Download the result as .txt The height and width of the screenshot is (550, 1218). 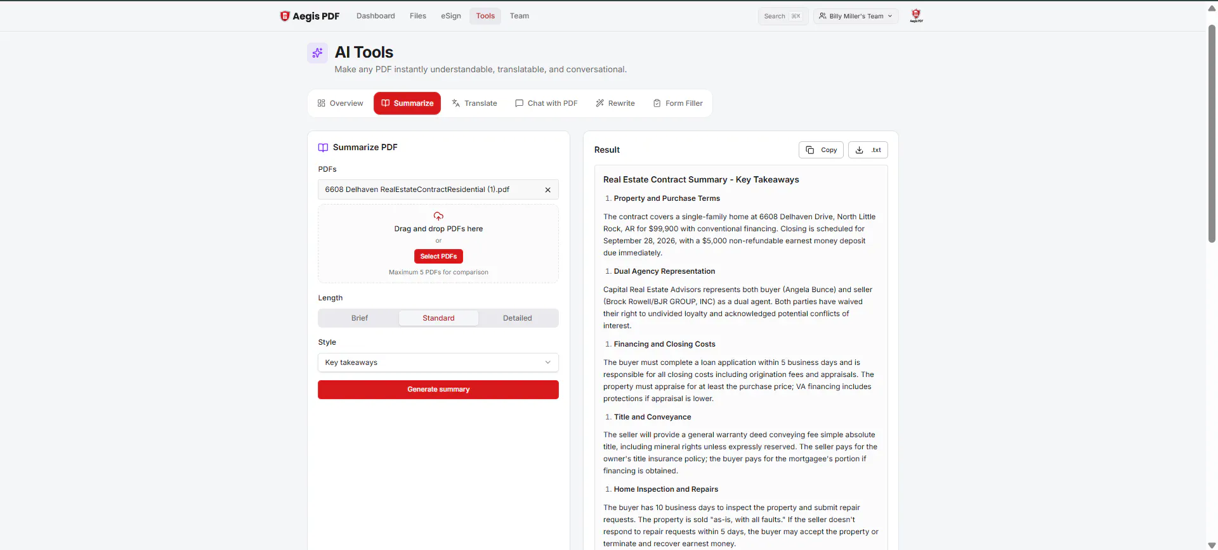[x=868, y=150]
